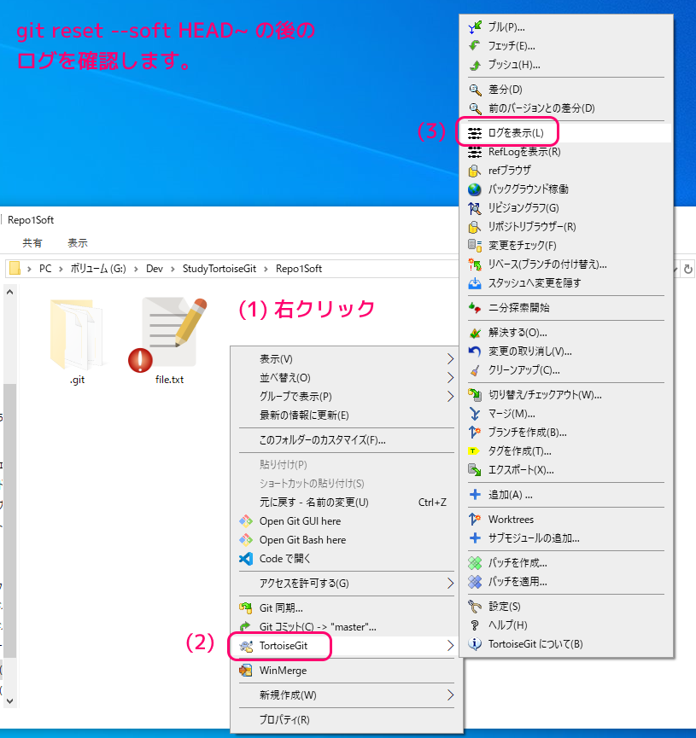Expand the 表示(V) submenu arrow
The width and height of the screenshot is (696, 738).
(451, 359)
